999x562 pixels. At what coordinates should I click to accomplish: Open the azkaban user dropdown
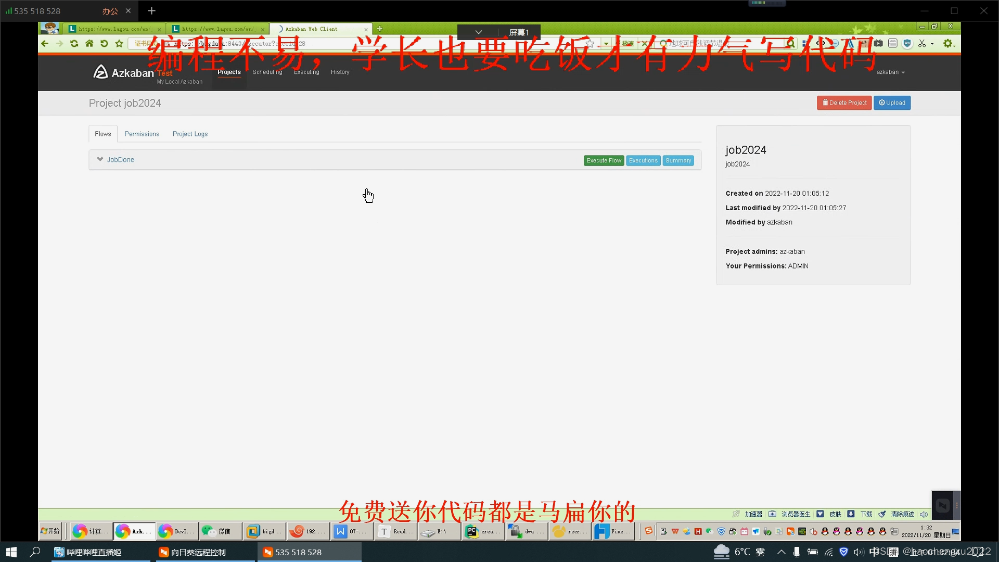point(890,72)
